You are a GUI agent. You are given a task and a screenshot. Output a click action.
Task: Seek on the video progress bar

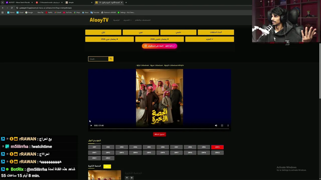(159, 129)
